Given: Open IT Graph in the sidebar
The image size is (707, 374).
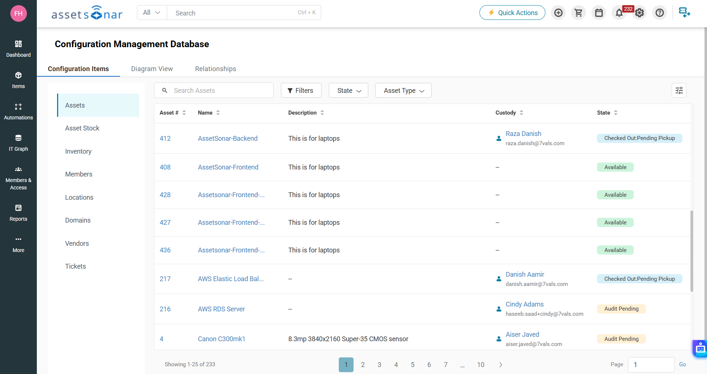Looking at the screenshot, I should click(x=18, y=143).
